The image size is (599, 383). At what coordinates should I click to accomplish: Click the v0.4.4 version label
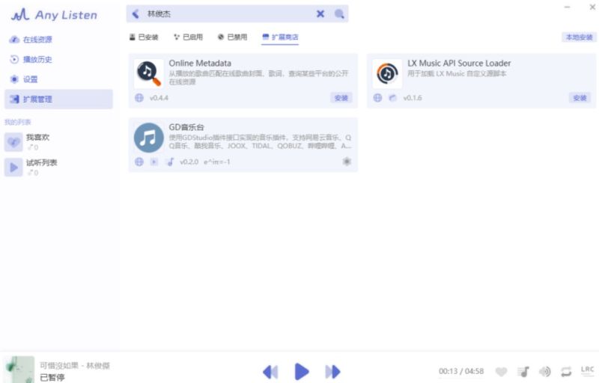pyautogui.click(x=159, y=98)
